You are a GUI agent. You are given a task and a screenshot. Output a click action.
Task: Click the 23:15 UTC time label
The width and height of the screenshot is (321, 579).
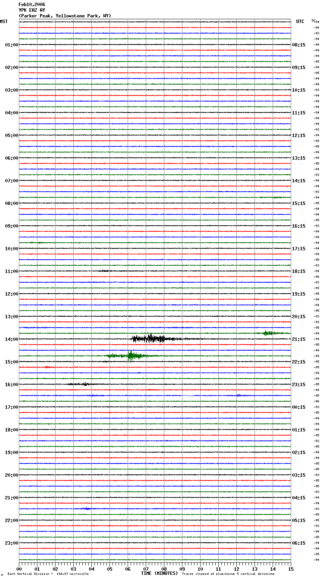pos(299,385)
